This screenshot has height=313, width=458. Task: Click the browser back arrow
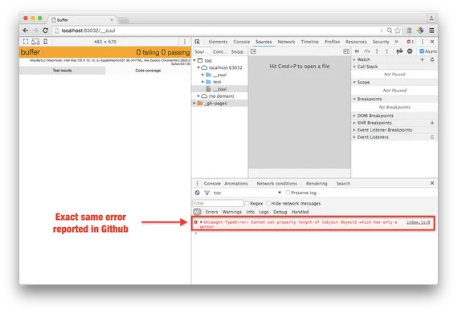point(26,30)
